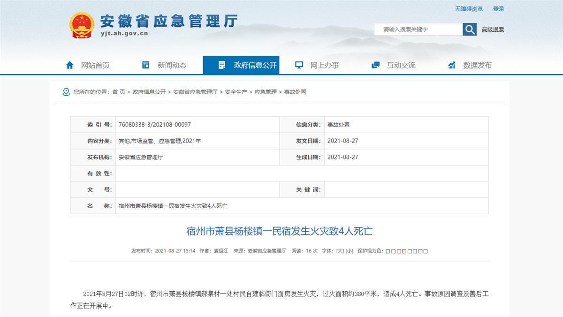Screen dimensions: 563x317
Task: Open 安全生产 in the breadcrumb
Action: 236,92
